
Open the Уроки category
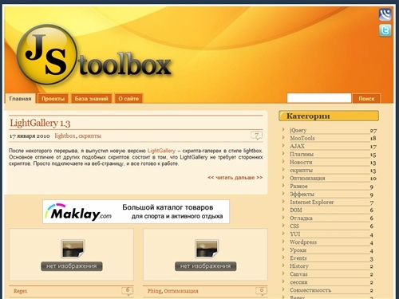298,250
